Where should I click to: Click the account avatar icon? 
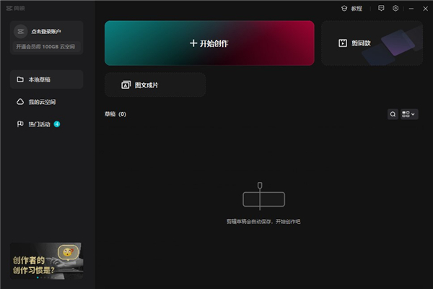21,32
